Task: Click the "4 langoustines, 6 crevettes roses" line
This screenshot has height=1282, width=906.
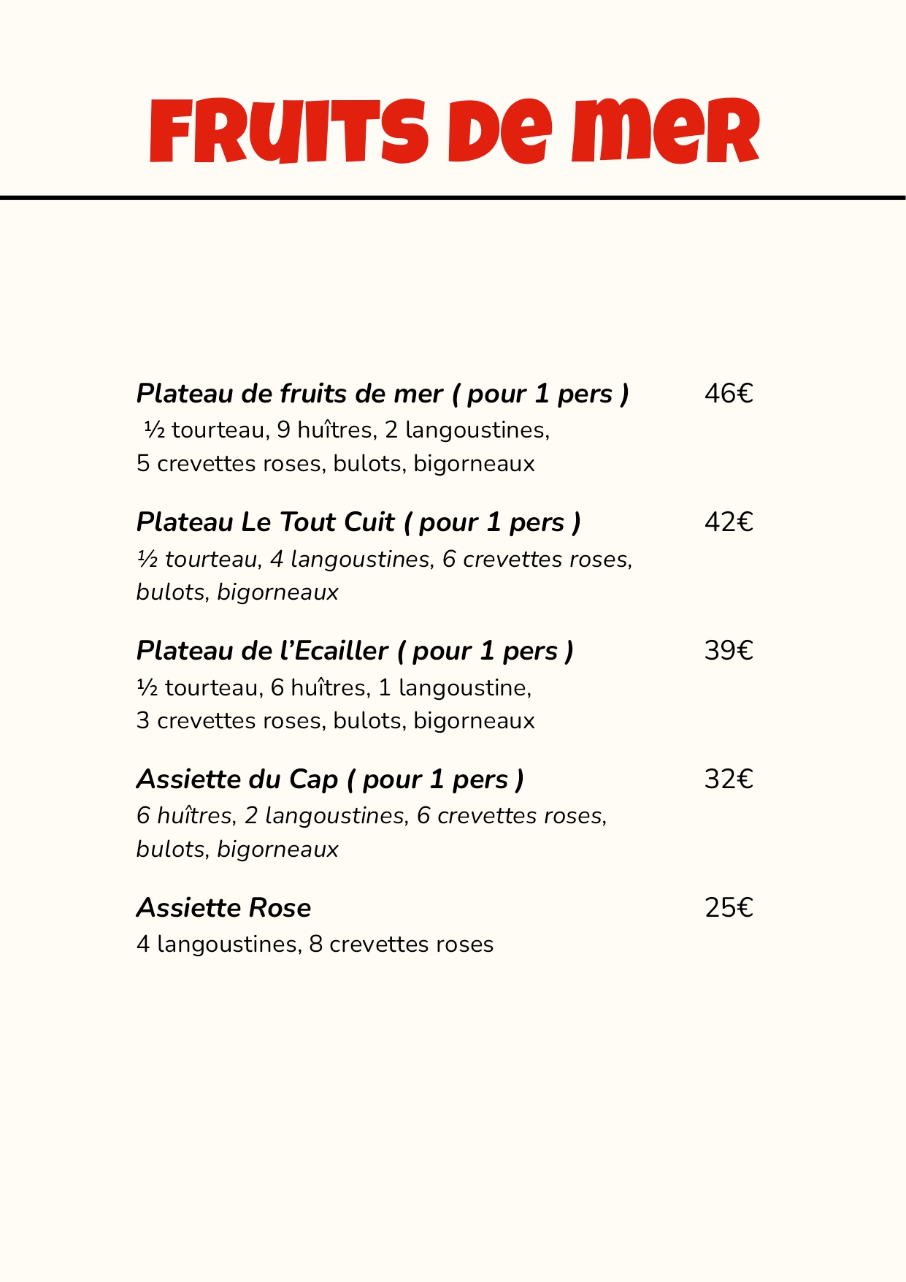Action: [x=384, y=559]
